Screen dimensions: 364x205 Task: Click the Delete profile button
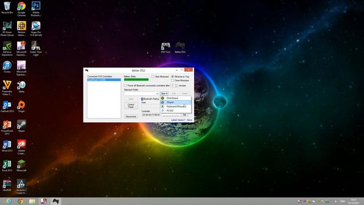pos(184,93)
